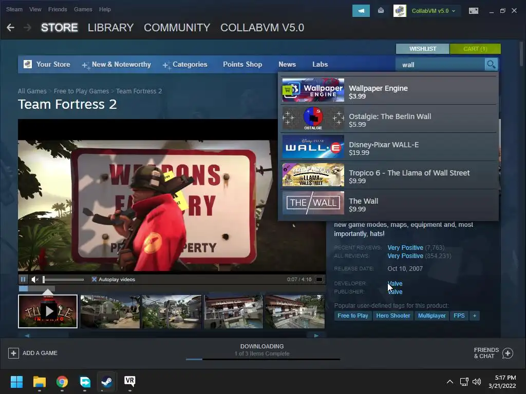This screenshot has height=394, width=526.
Task: Open Windows Start menu
Action: [16, 382]
